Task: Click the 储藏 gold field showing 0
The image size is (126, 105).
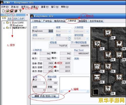Action: click(39, 90)
